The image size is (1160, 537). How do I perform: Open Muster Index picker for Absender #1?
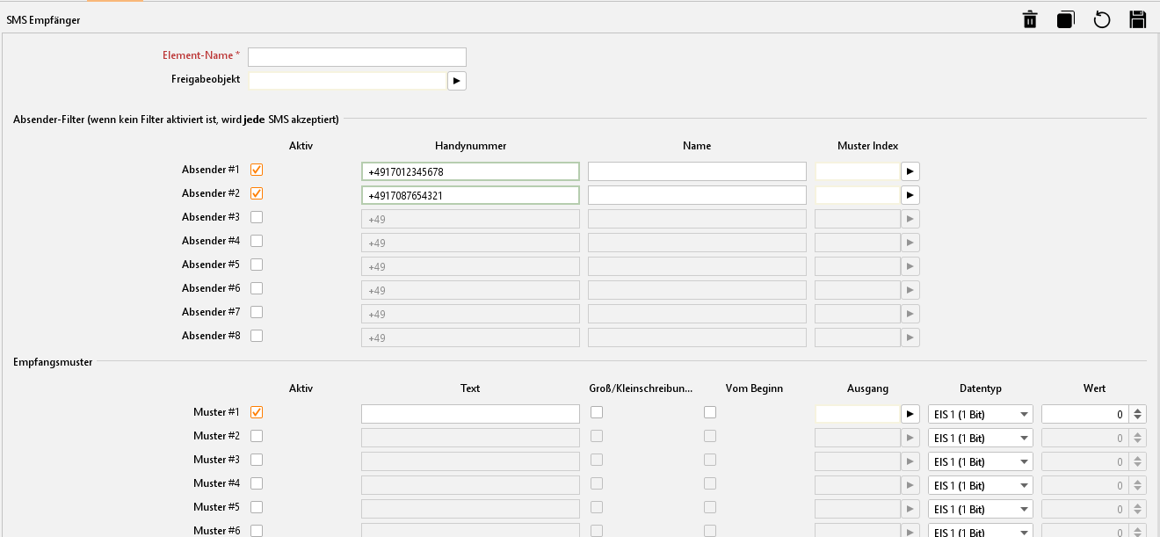(x=910, y=171)
